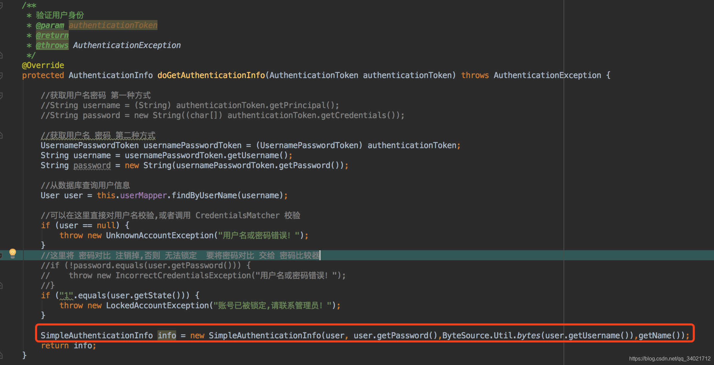The height and width of the screenshot is (365, 714).
Task: Click string 账号已被锁定,请联系管理员
Action: tap(273, 306)
